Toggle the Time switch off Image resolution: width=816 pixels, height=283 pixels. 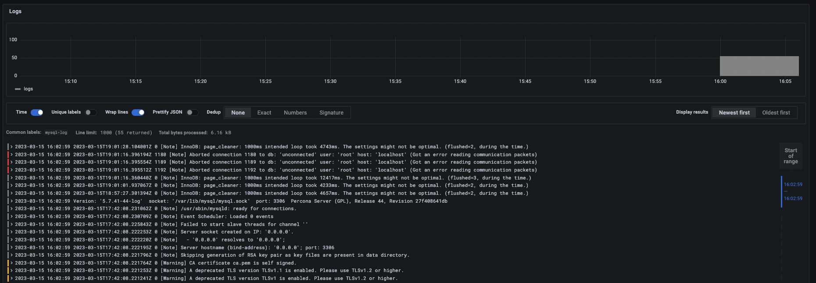tap(37, 112)
